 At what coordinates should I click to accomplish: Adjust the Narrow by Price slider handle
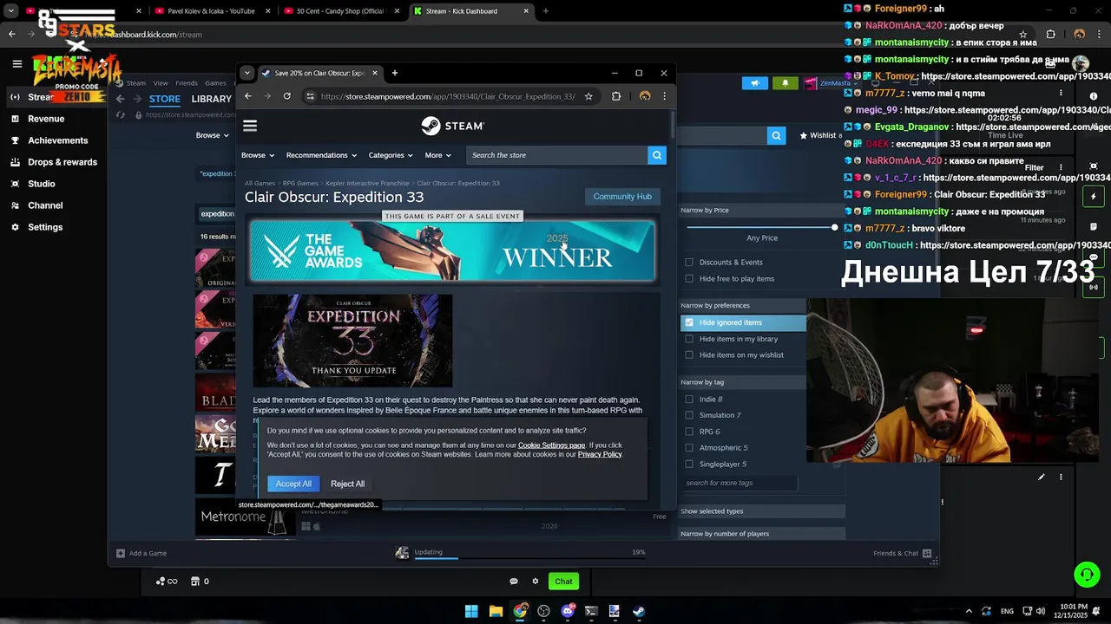pyautogui.click(x=835, y=227)
